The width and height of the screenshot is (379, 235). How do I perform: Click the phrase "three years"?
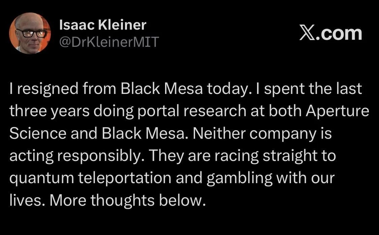click(x=50, y=111)
